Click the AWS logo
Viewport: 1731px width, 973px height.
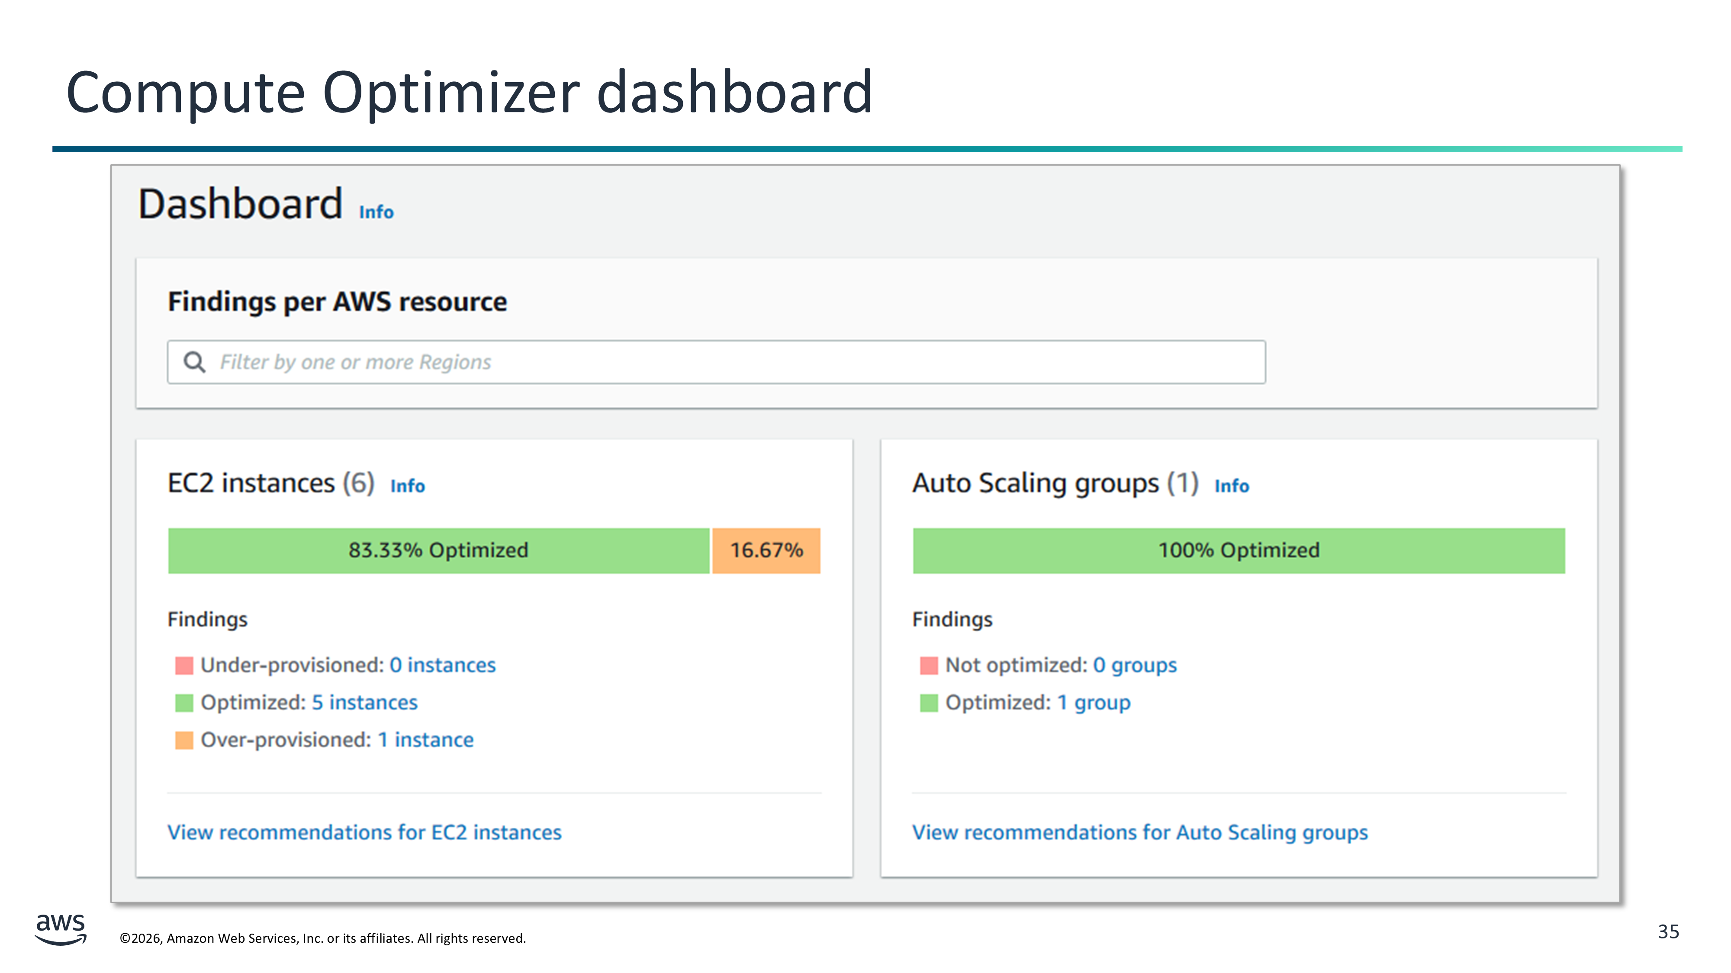[x=61, y=929]
